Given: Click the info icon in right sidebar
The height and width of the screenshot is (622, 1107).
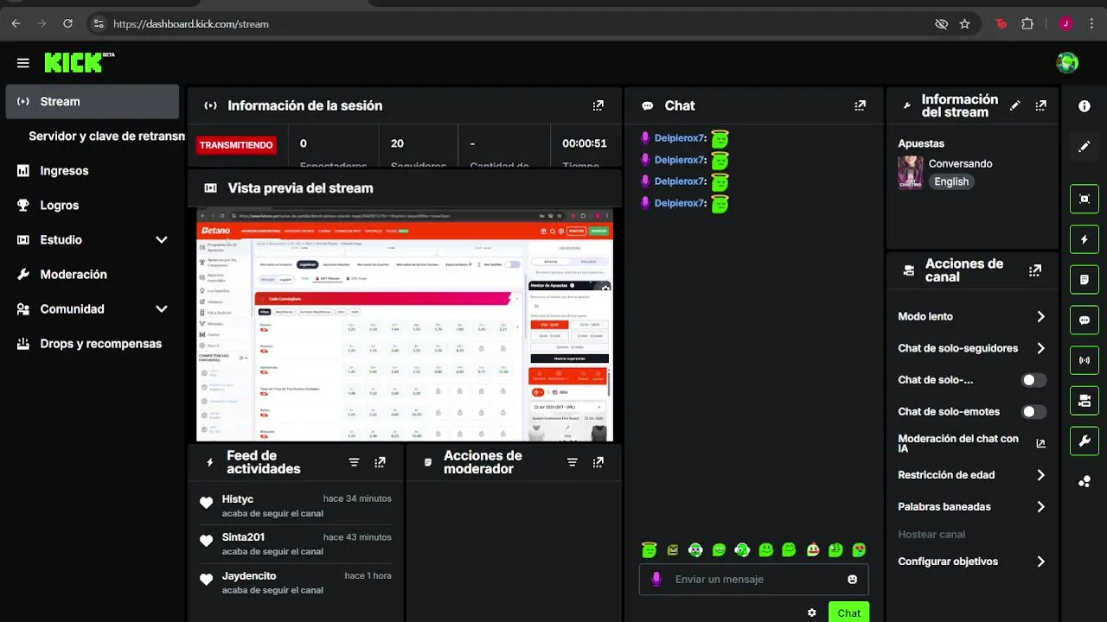Looking at the screenshot, I should click(x=1085, y=105).
